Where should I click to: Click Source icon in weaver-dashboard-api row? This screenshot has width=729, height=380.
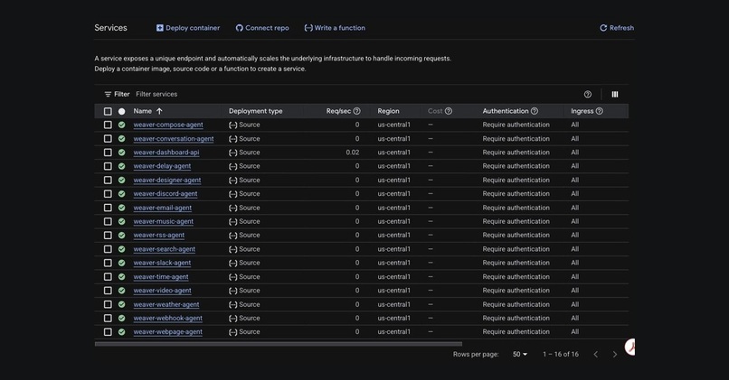coord(233,153)
